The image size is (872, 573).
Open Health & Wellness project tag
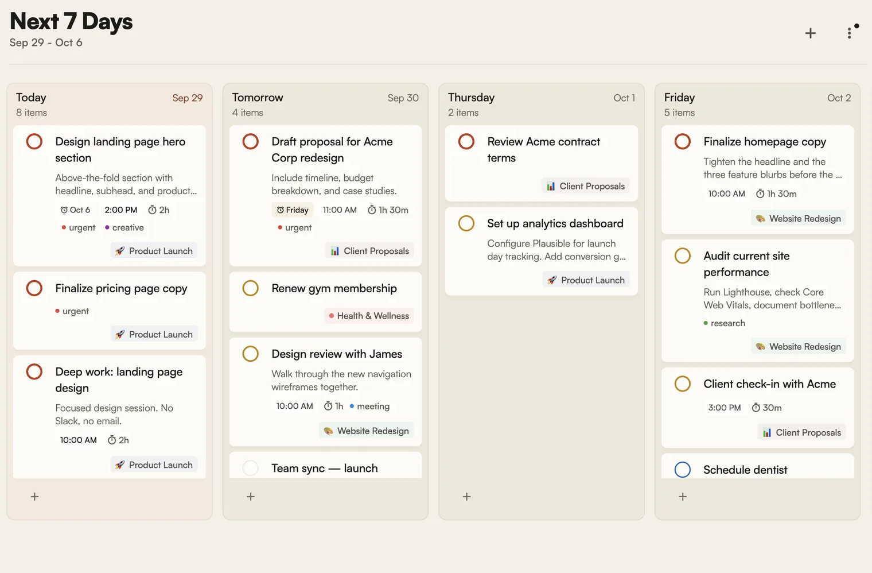pyautogui.click(x=369, y=316)
